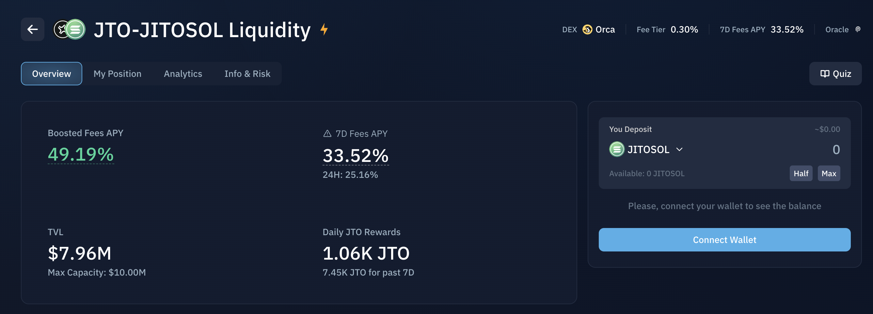Click the Connect Wallet button

pyautogui.click(x=724, y=240)
